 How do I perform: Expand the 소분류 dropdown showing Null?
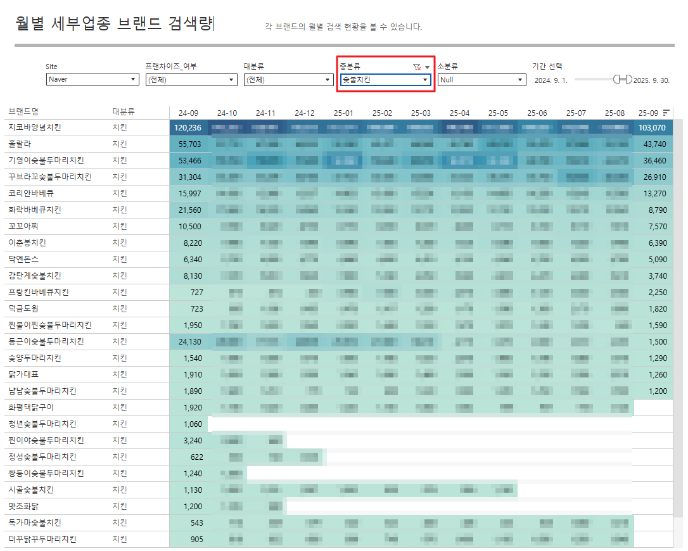tap(482, 80)
